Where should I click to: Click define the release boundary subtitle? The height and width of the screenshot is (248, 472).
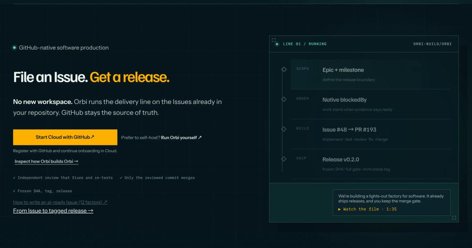pyautogui.click(x=349, y=80)
